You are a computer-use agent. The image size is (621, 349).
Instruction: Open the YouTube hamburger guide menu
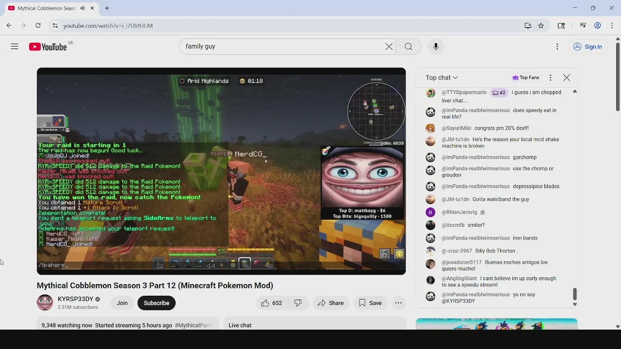point(15,47)
